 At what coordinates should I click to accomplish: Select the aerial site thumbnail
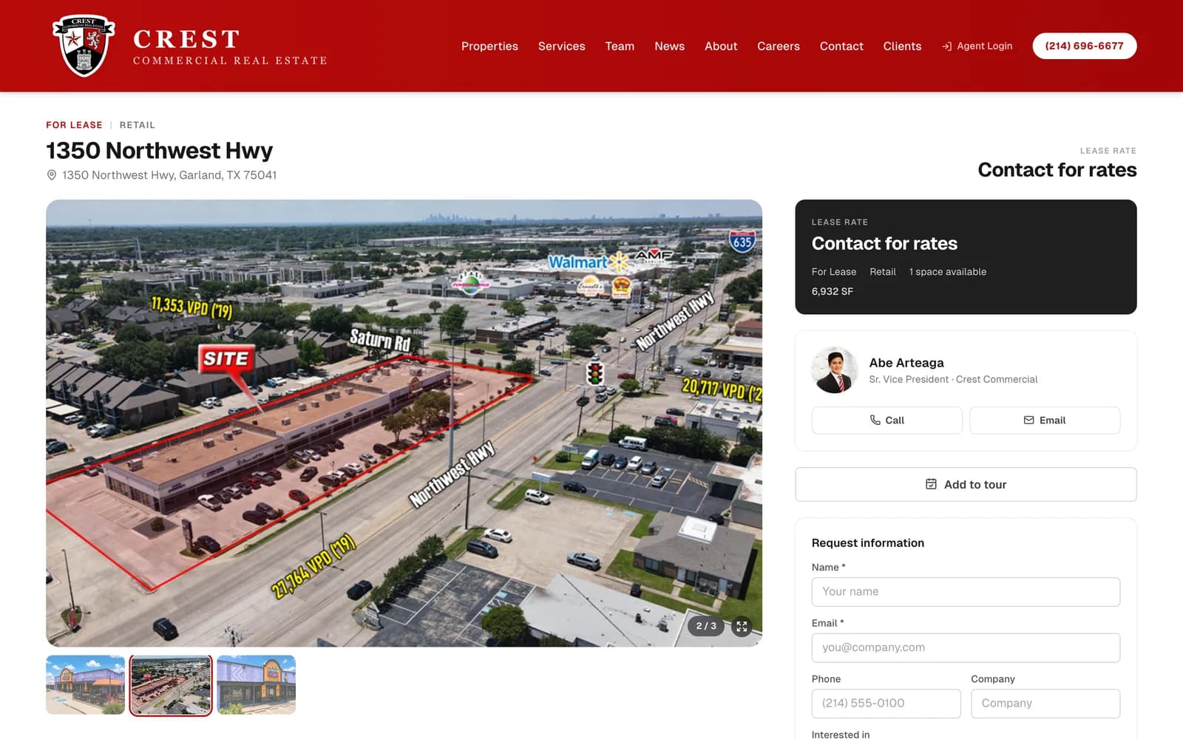[x=171, y=685]
